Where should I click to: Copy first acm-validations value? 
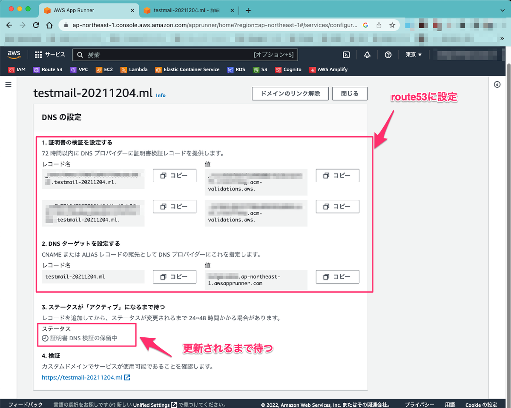[338, 175]
